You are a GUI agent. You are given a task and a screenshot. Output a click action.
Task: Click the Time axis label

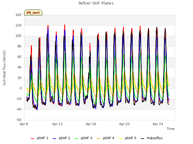pyautogui.click(x=170, y=129)
